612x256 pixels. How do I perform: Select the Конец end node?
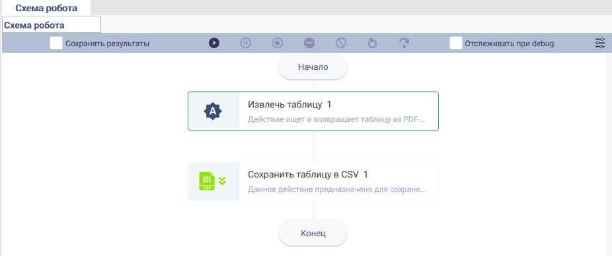313,234
